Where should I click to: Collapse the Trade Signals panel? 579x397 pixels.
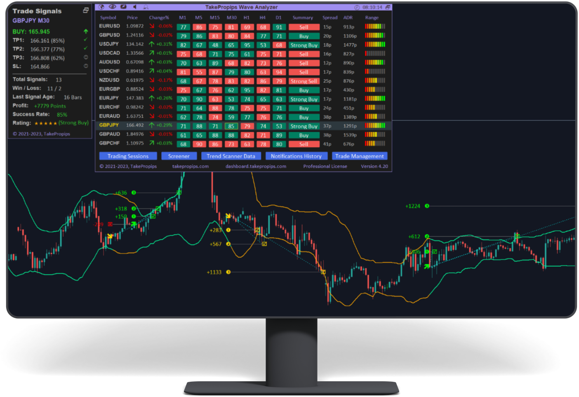coord(86,10)
